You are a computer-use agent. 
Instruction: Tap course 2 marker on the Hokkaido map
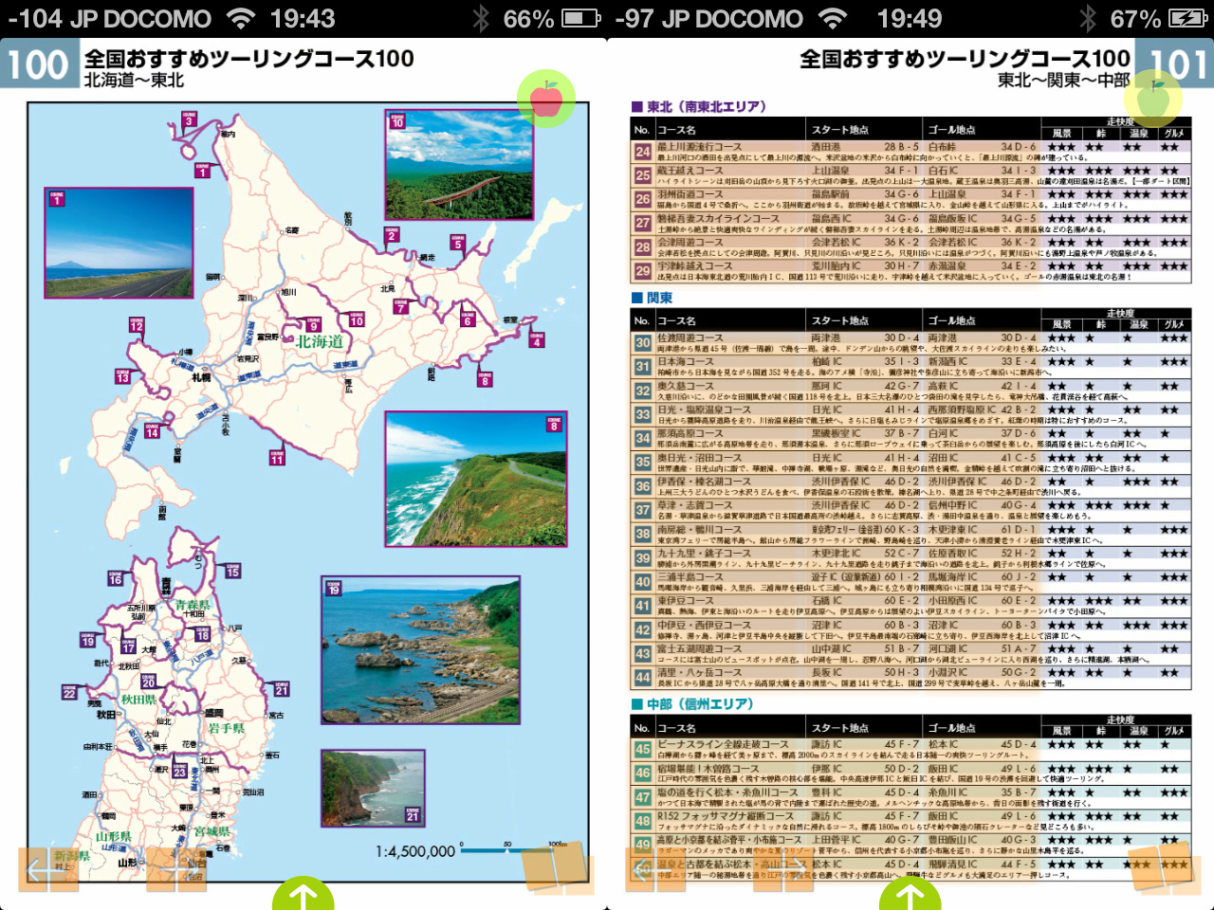(x=392, y=234)
